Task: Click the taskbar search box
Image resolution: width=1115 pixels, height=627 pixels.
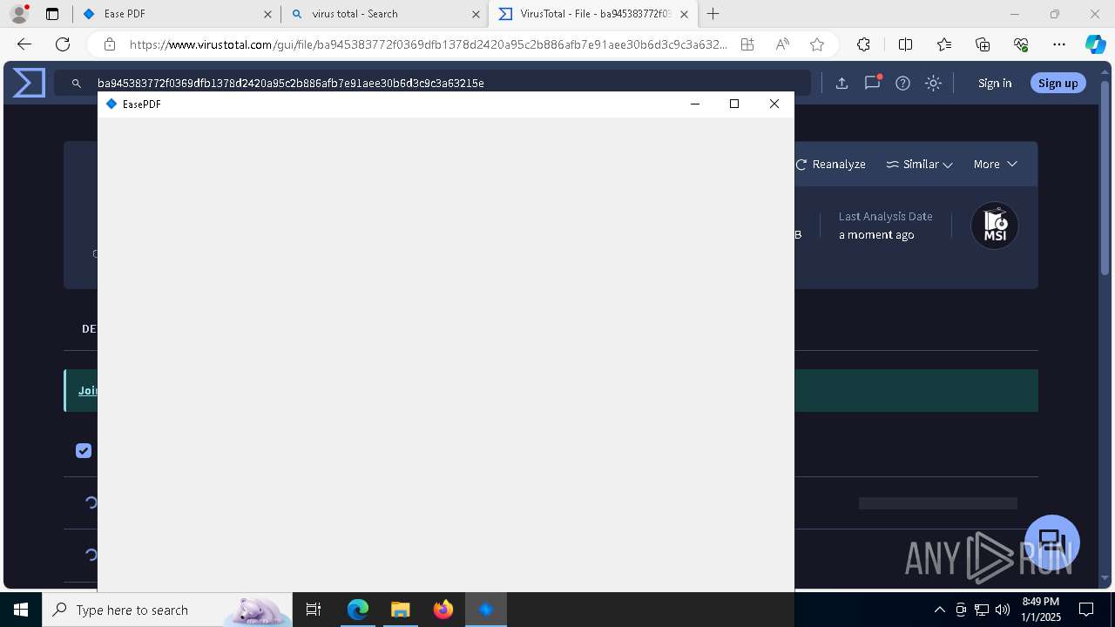Action: click(167, 610)
